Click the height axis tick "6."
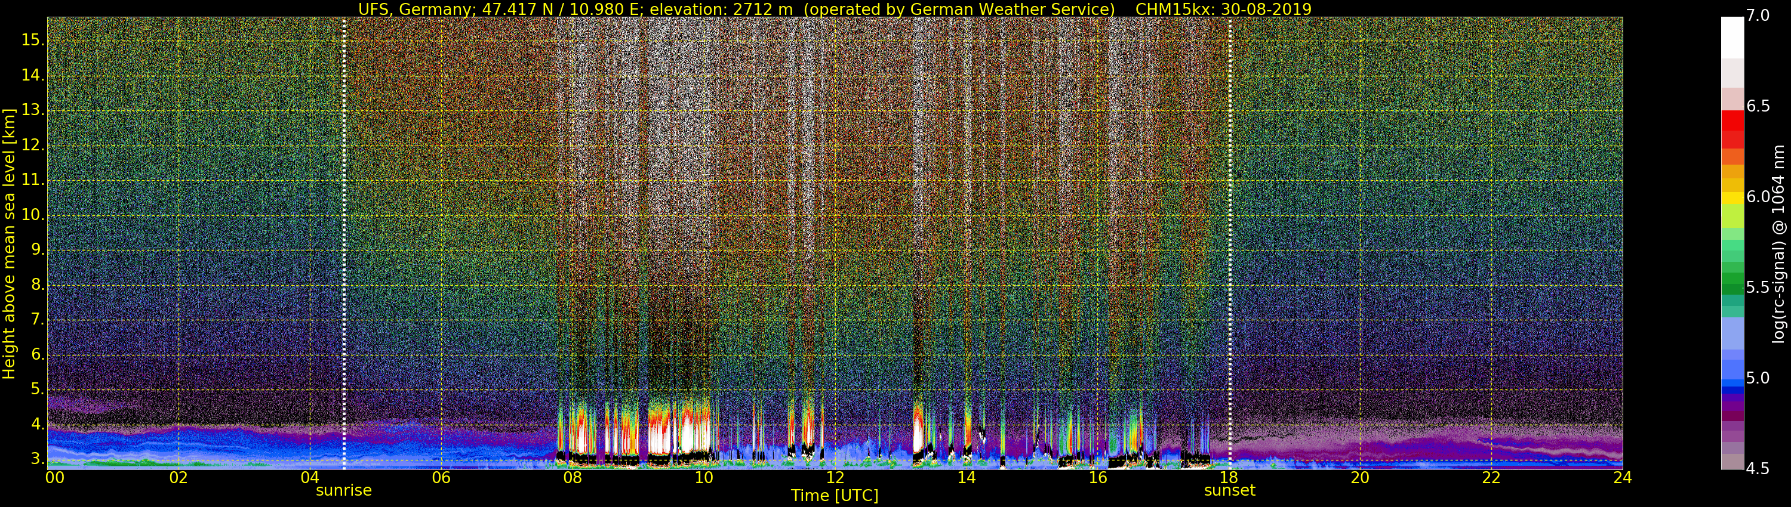This screenshot has width=1791, height=507. point(38,355)
